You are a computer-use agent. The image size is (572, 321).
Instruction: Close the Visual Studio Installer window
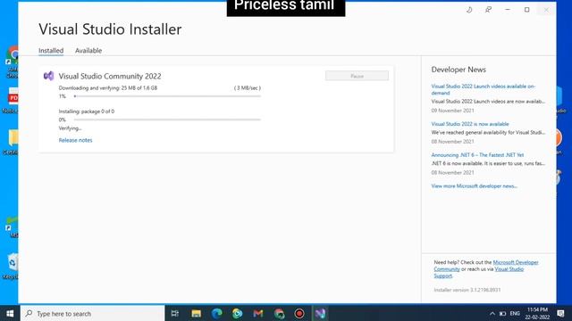pos(546,10)
